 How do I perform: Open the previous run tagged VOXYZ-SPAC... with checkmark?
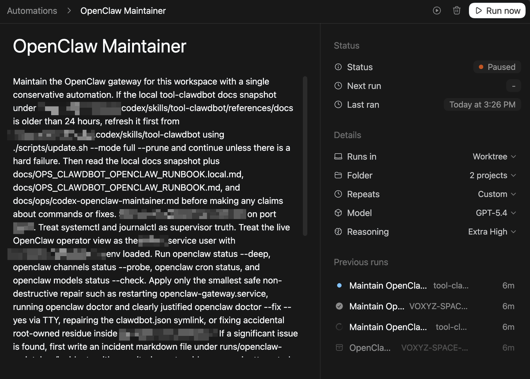[x=425, y=307]
